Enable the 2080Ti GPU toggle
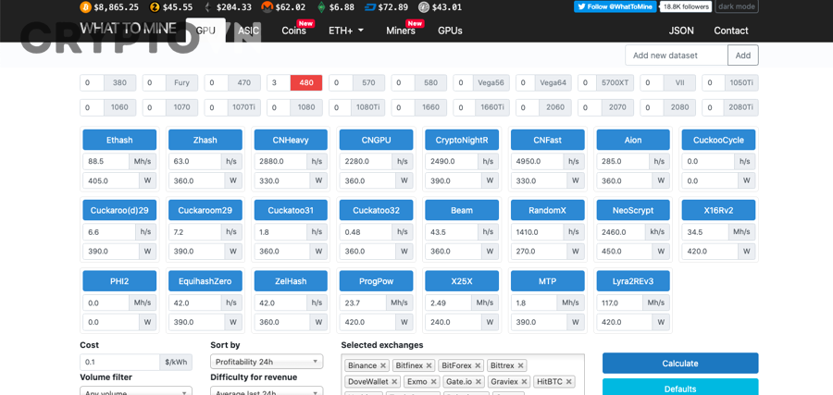Image resolution: width=833 pixels, height=395 pixels. point(740,107)
